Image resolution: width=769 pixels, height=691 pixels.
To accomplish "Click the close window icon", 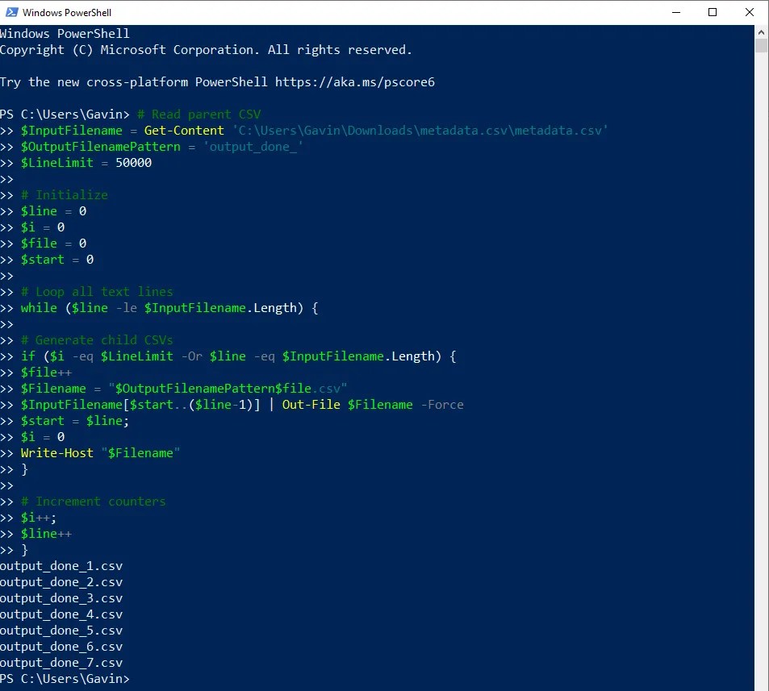I will (749, 12).
